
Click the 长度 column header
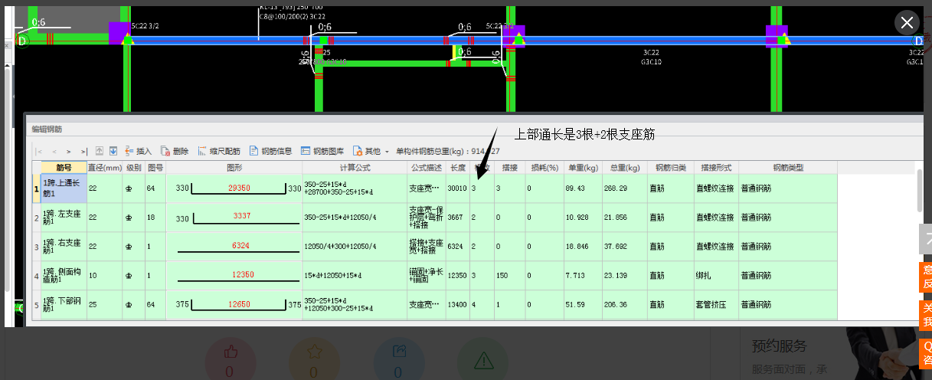pyautogui.click(x=458, y=167)
